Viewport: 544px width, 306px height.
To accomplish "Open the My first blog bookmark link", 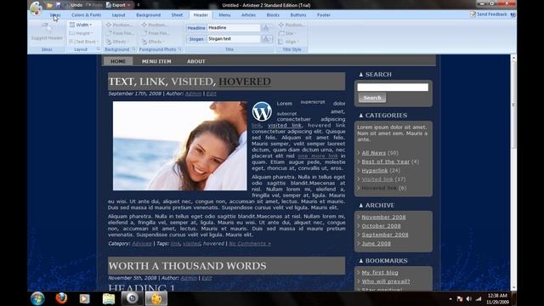I will coord(380,273).
